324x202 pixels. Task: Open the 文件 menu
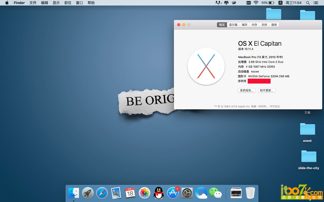click(33, 3)
